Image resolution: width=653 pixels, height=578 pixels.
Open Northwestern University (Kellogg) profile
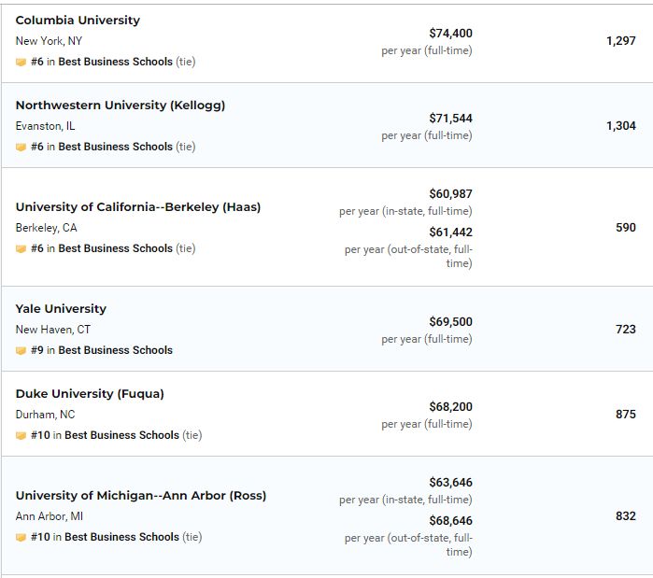point(120,106)
